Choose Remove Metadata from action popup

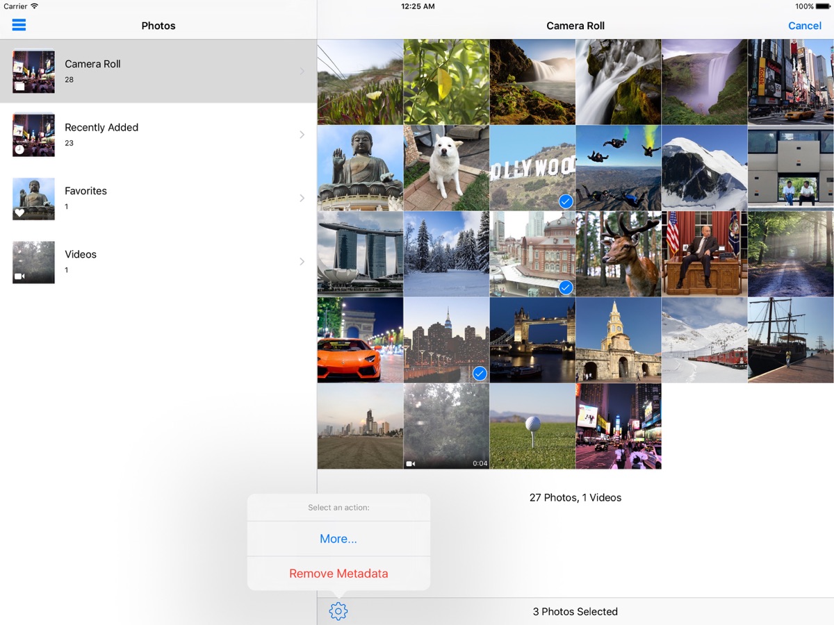[x=338, y=574]
